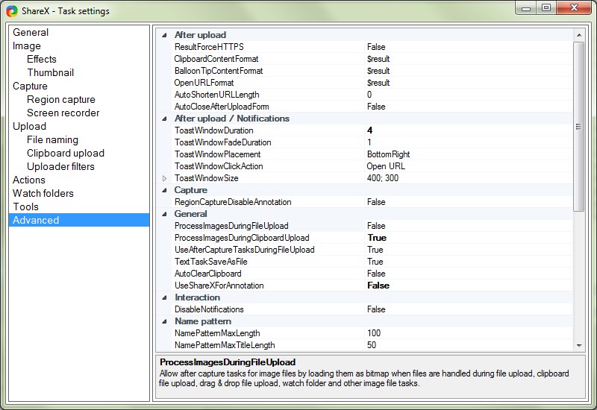
Task: Click the vertical scrollbar thumb
Action: pyautogui.click(x=579, y=126)
